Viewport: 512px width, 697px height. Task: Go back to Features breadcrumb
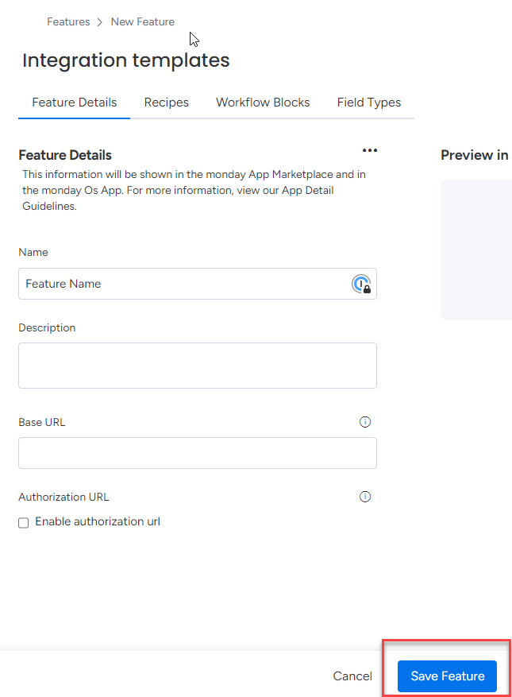click(x=68, y=21)
